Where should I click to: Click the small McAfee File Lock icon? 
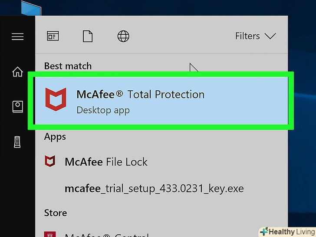[x=50, y=162]
